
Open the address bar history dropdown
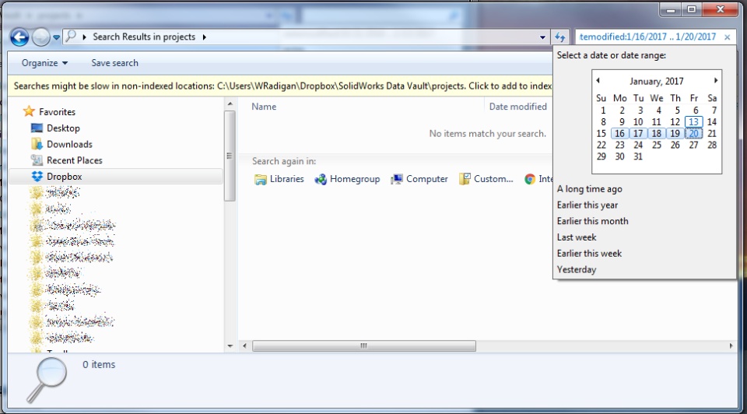542,37
